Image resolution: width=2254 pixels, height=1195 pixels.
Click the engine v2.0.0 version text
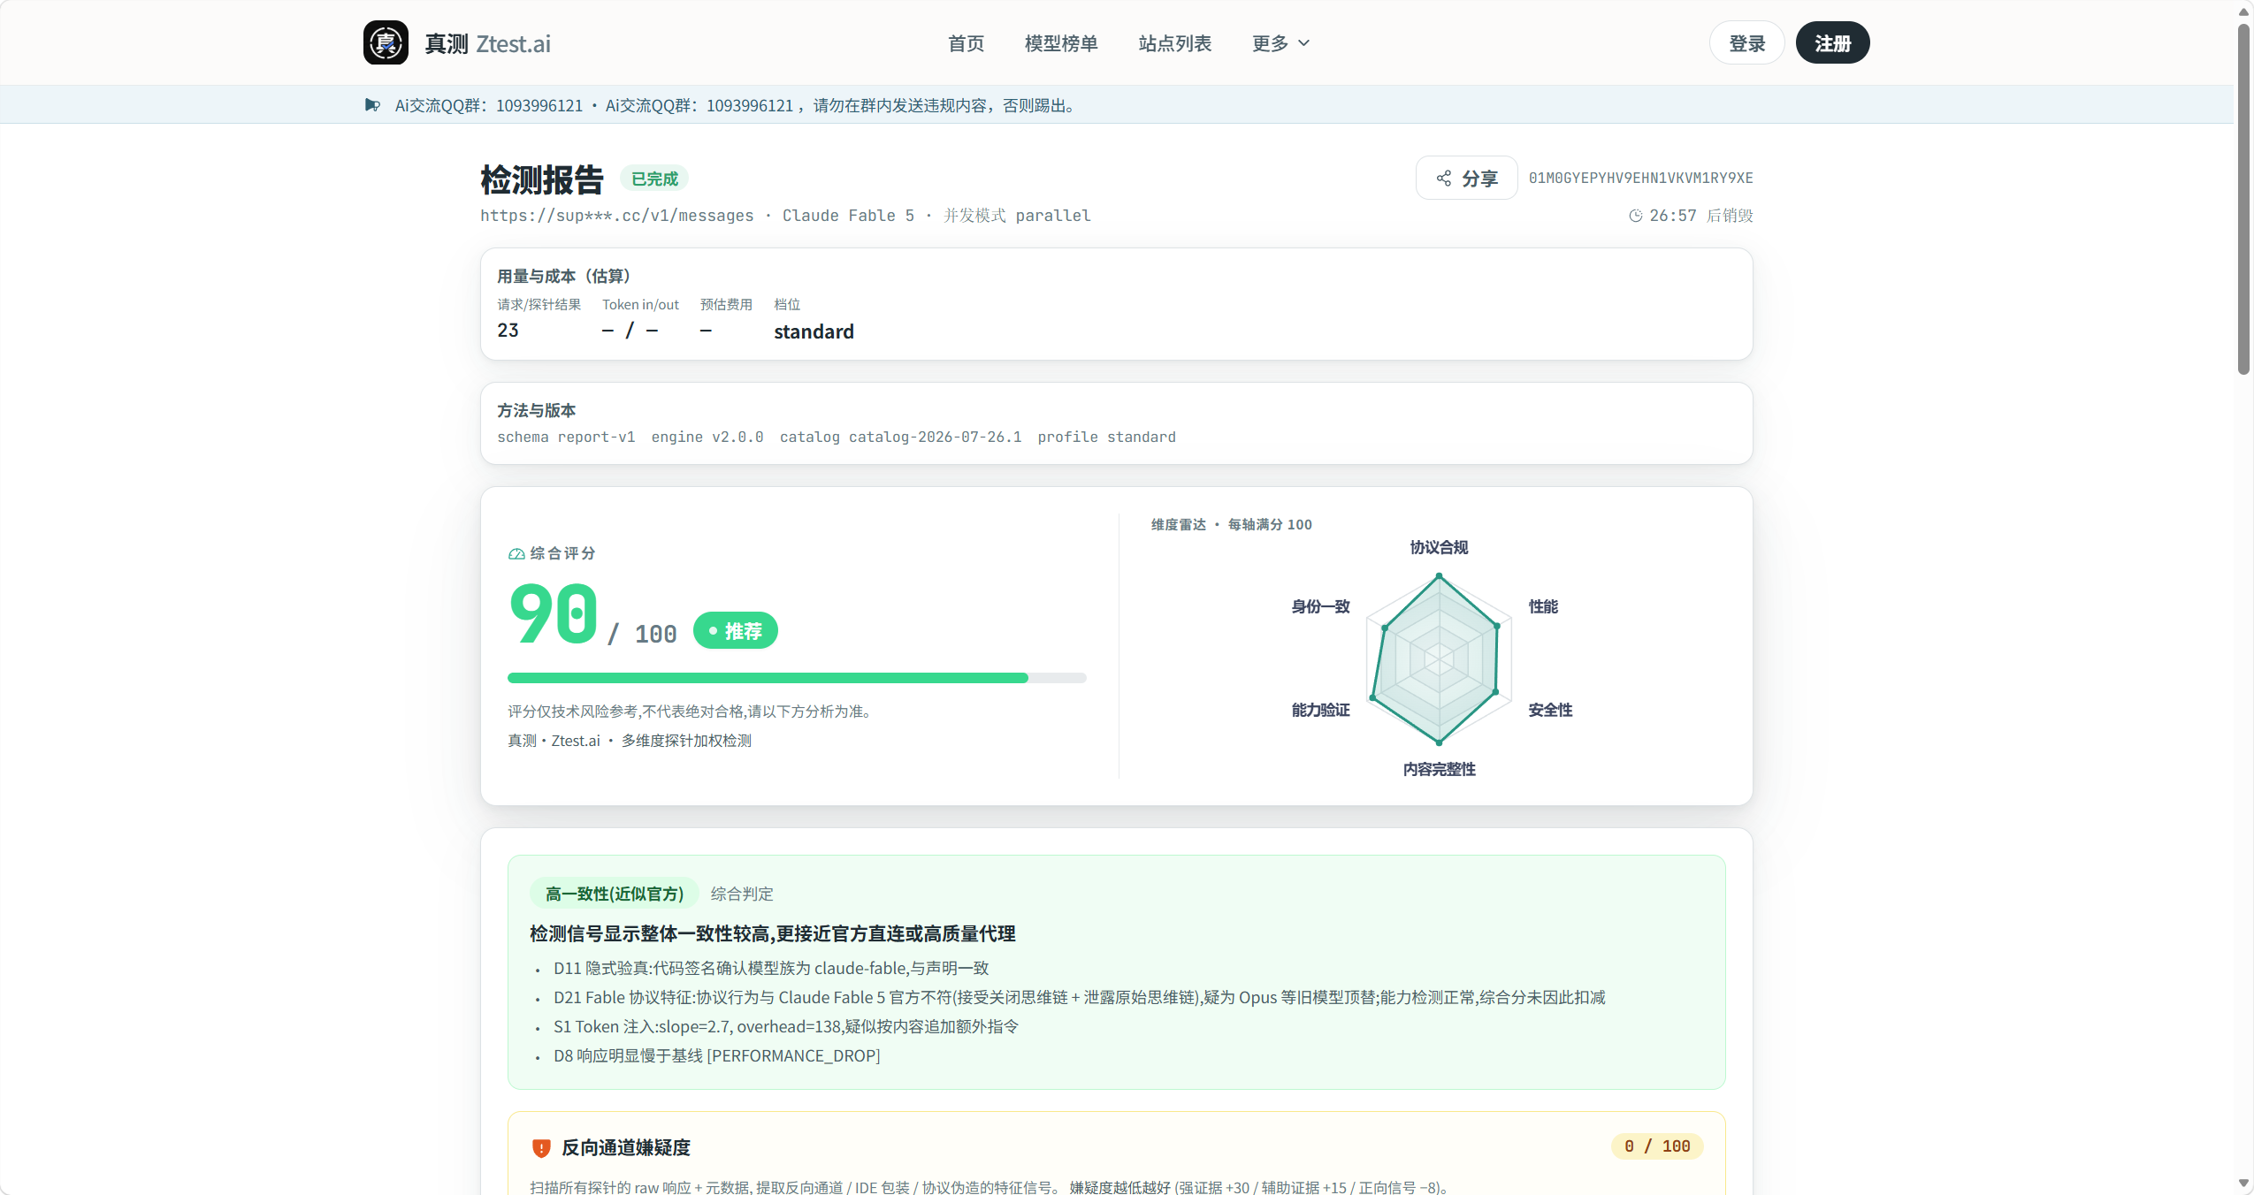click(707, 438)
